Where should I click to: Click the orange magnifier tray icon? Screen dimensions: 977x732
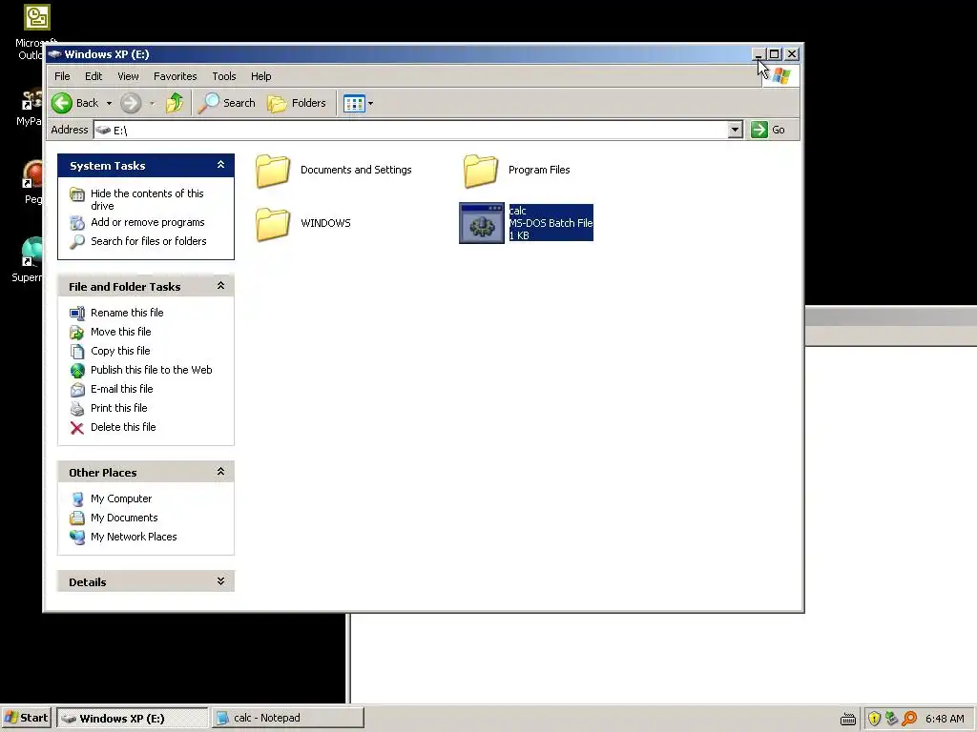[x=909, y=719]
